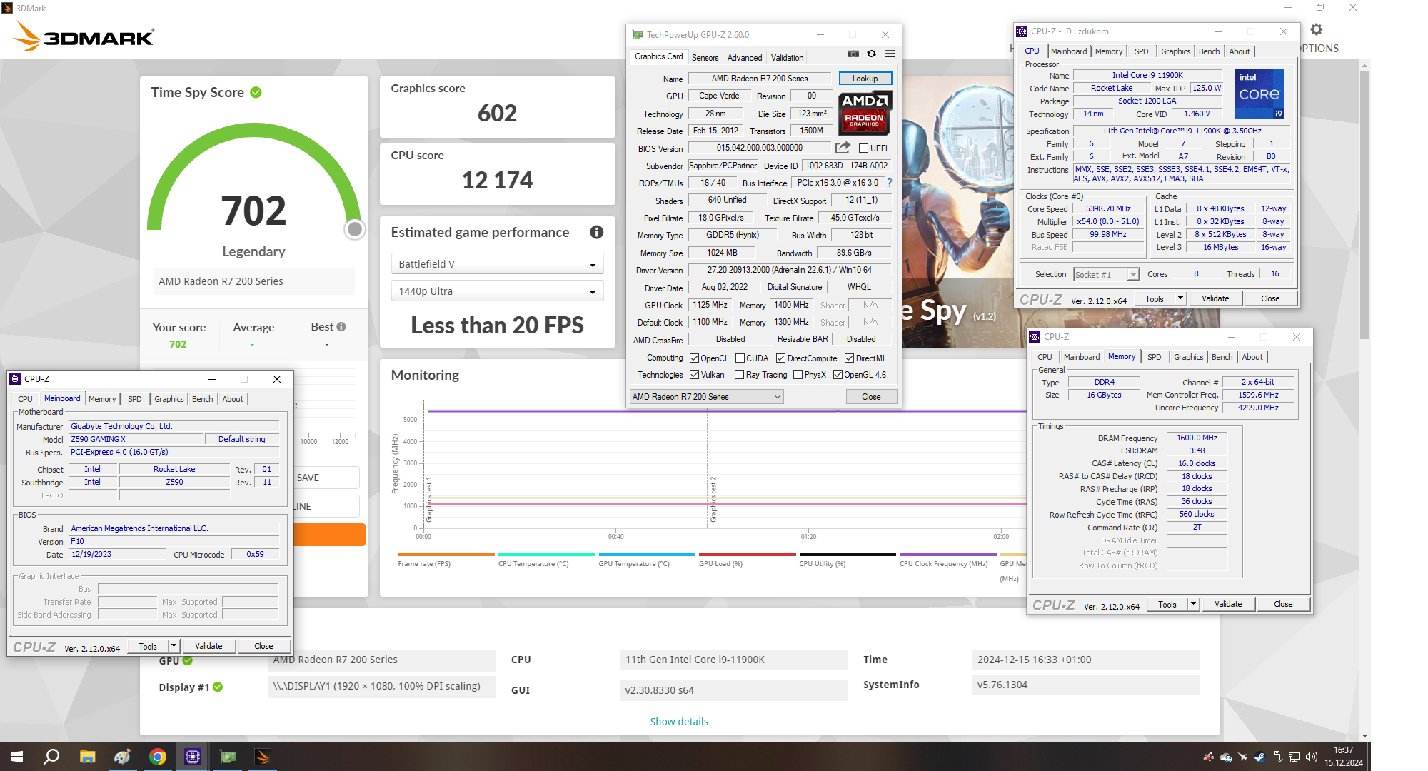Click the GPU-Z refresh icon
This screenshot has width=1428, height=771.
871,54
